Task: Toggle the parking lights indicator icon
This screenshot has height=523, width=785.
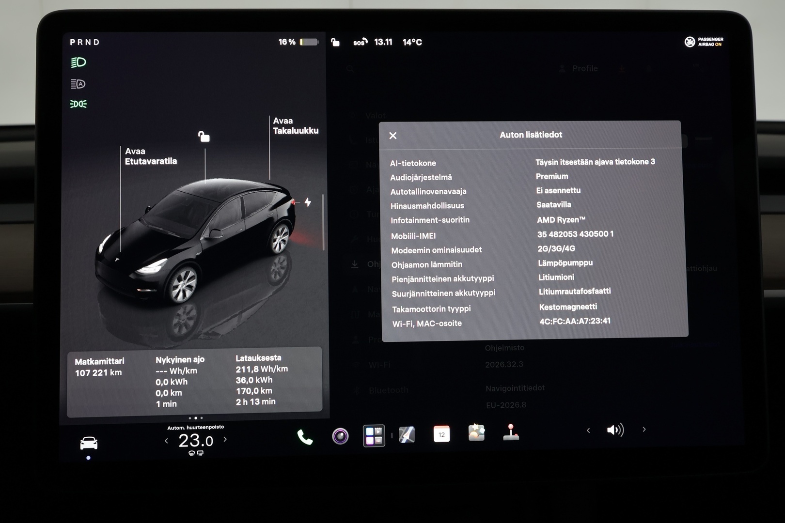Action: pyautogui.click(x=78, y=104)
